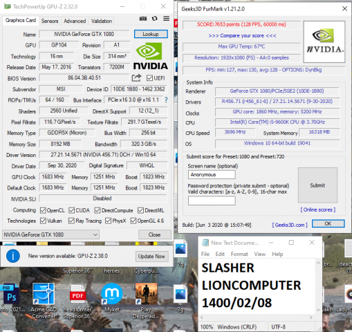Click the GPU-Z Close button
Image resolution: width=352 pixels, height=332 pixels.
(x=154, y=234)
